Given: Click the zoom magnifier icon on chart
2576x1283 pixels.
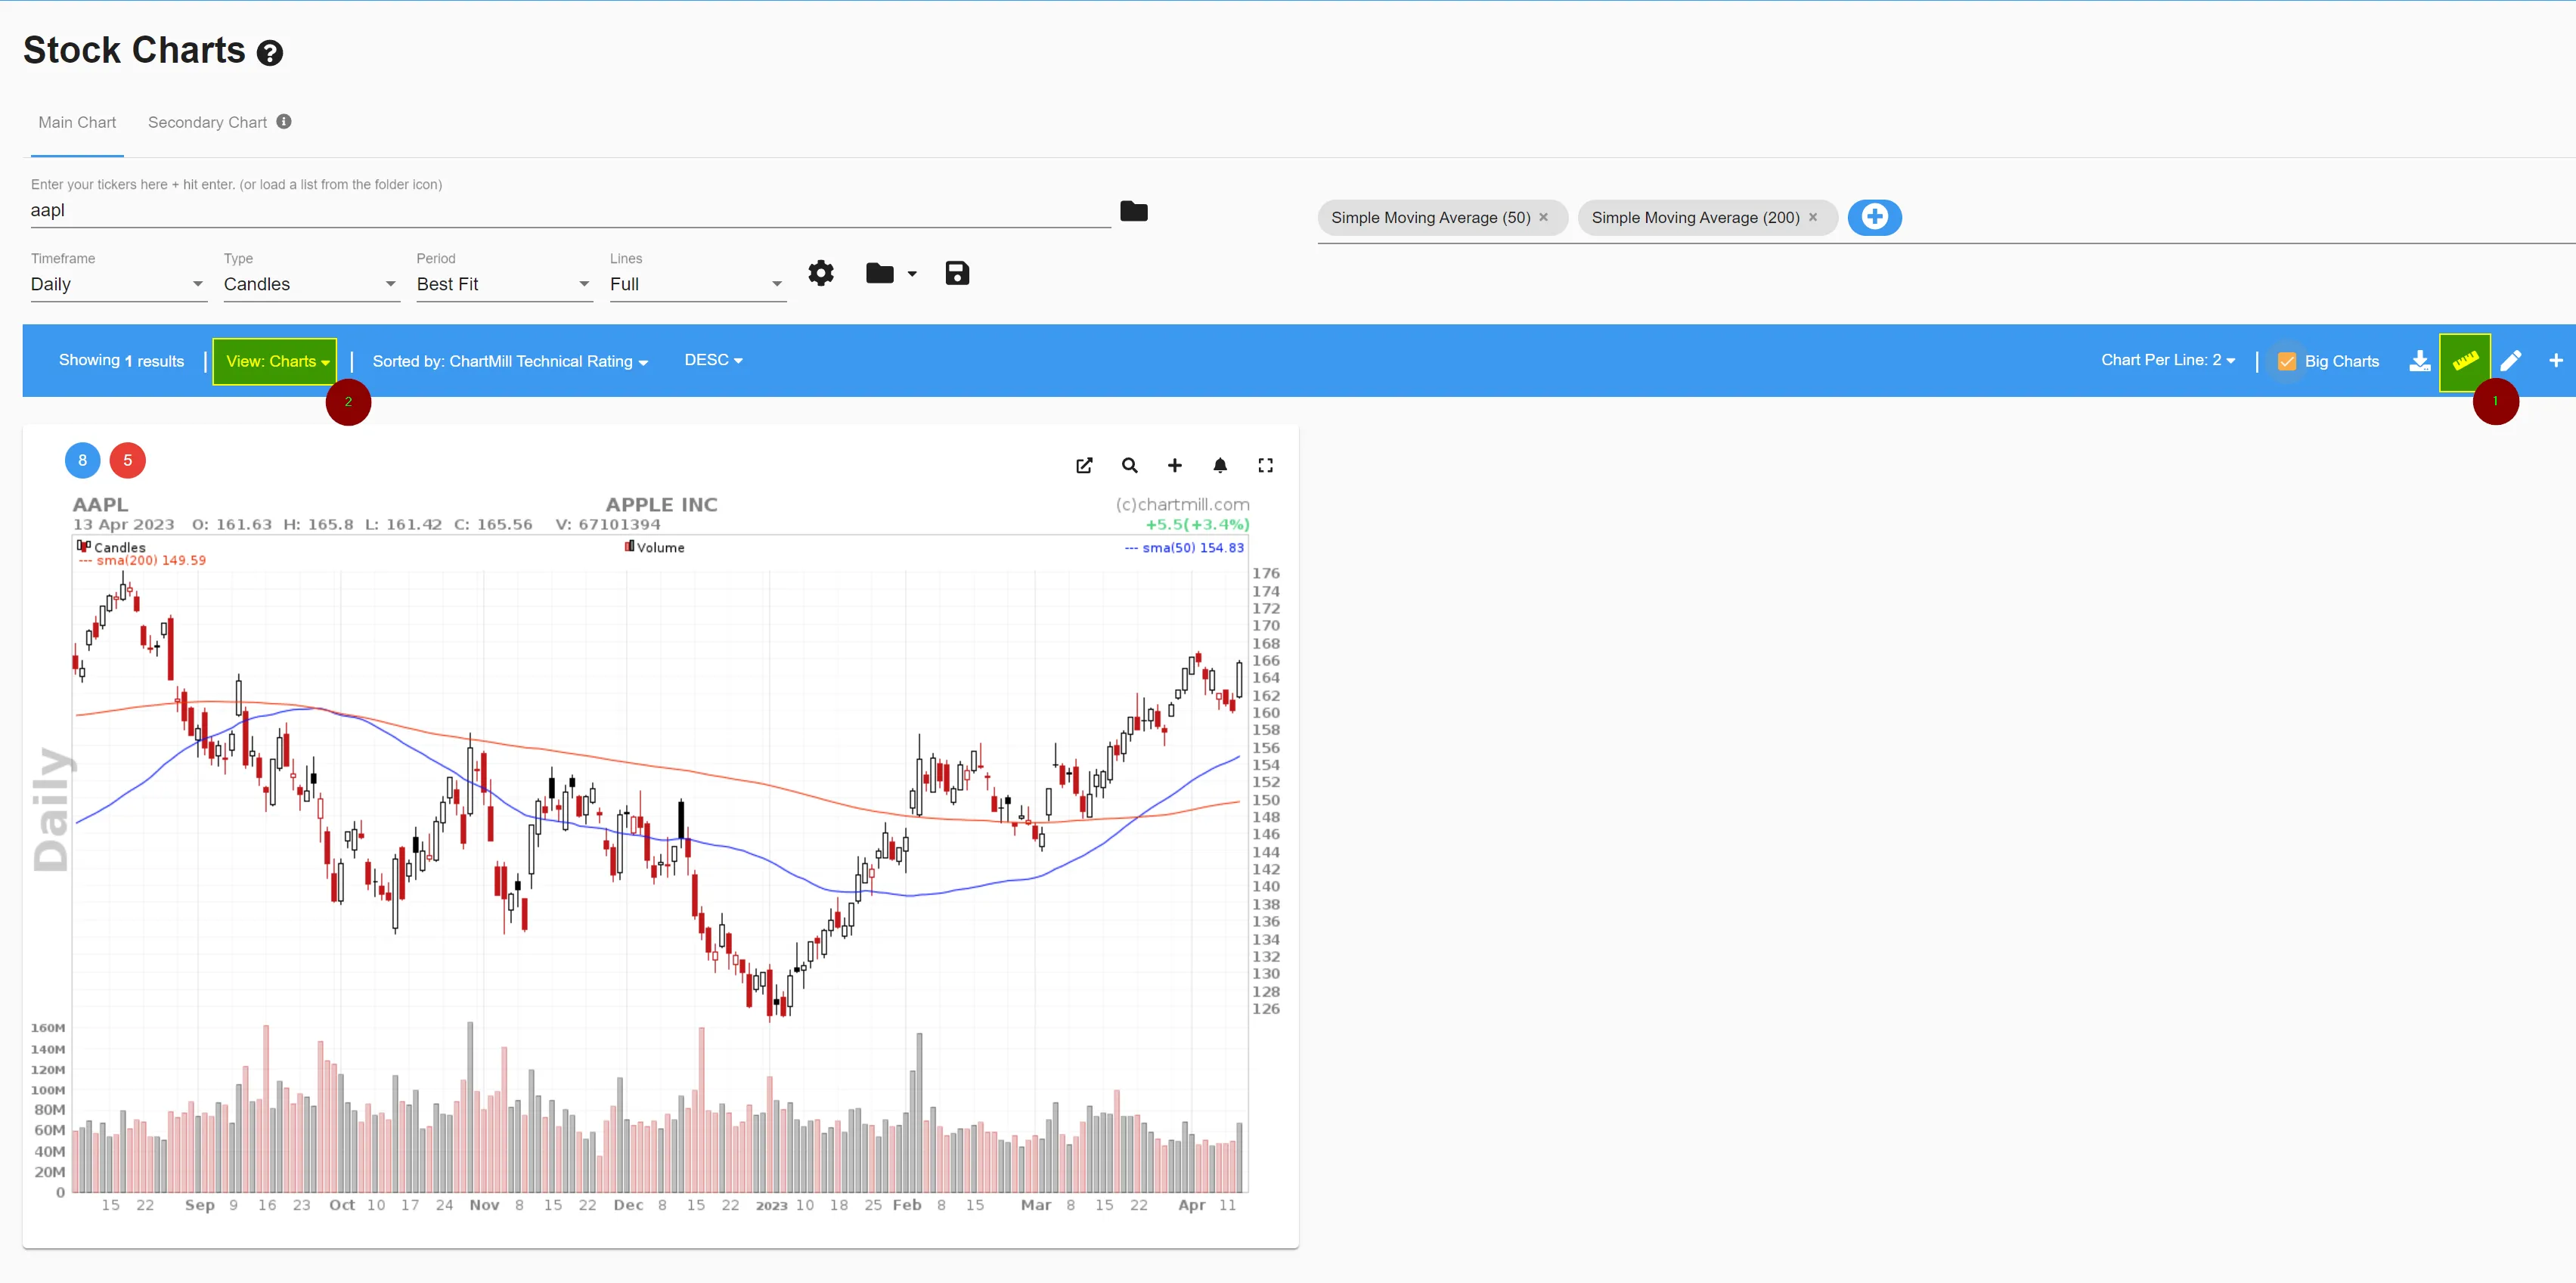Looking at the screenshot, I should (x=1129, y=465).
